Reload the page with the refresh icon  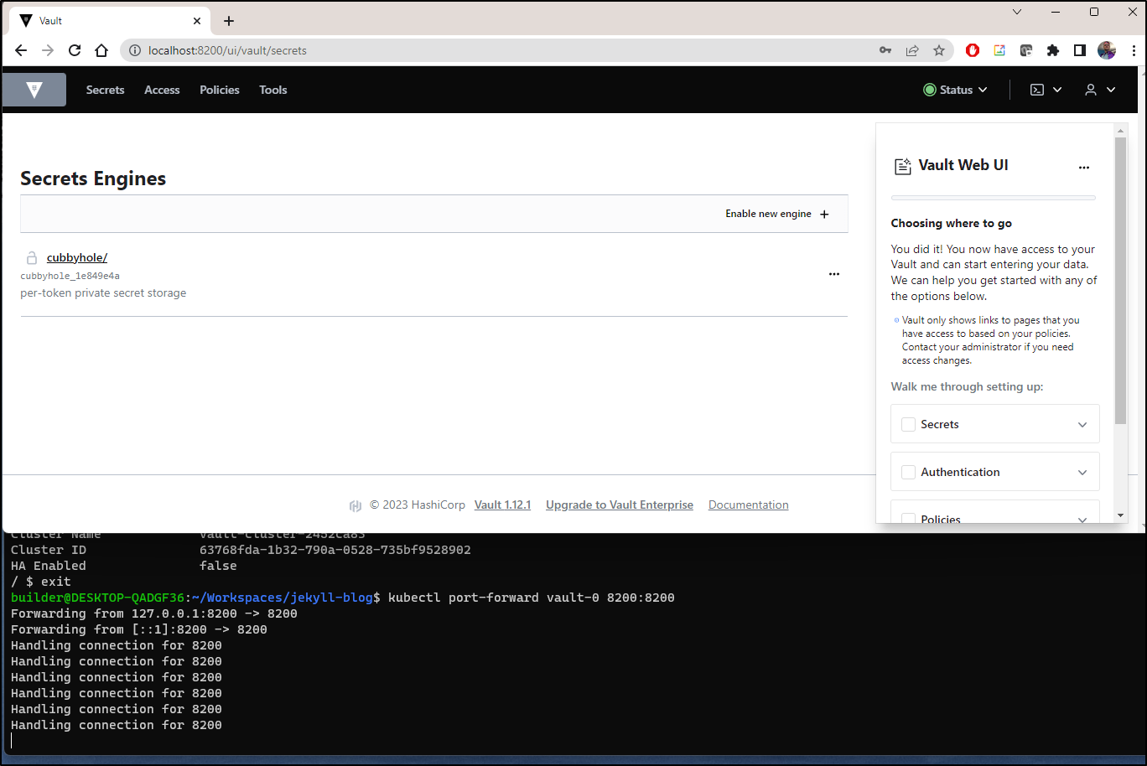coord(75,50)
